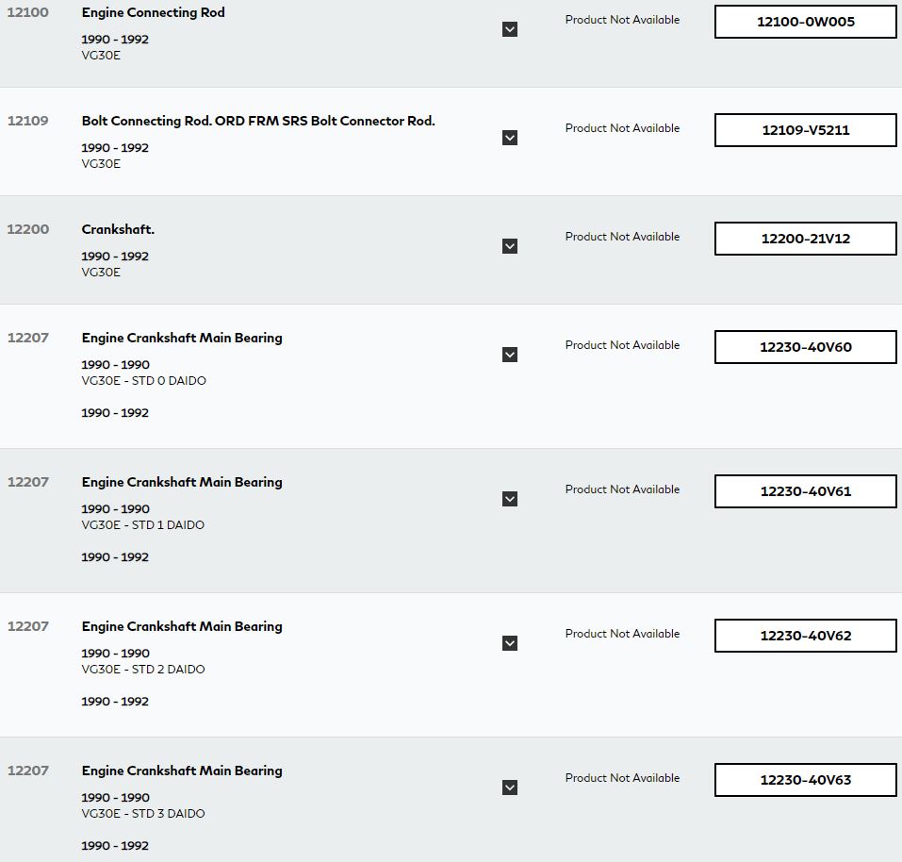Open part number 12109-V5211
902x862 pixels.
[x=805, y=130]
